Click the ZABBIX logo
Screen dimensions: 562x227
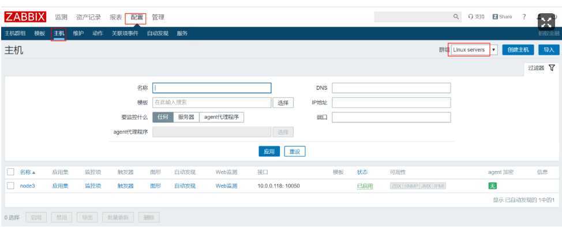click(x=25, y=17)
